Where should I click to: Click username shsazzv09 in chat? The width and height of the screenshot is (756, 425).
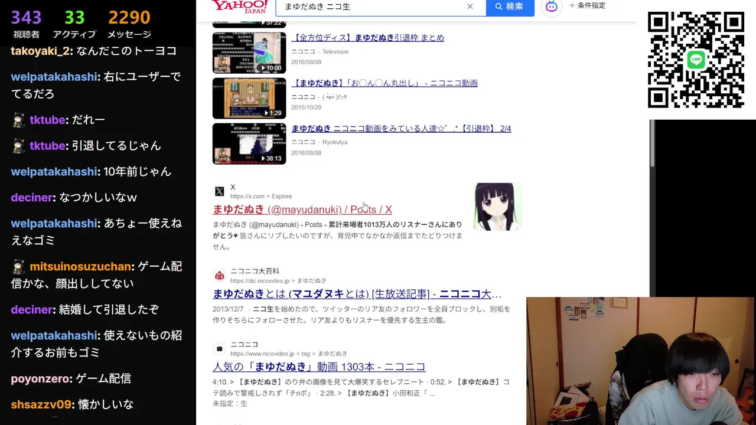tap(40, 405)
